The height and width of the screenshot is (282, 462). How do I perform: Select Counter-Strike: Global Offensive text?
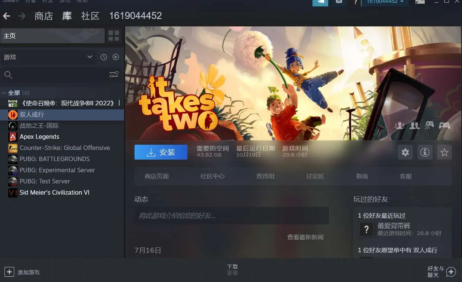tap(65, 148)
